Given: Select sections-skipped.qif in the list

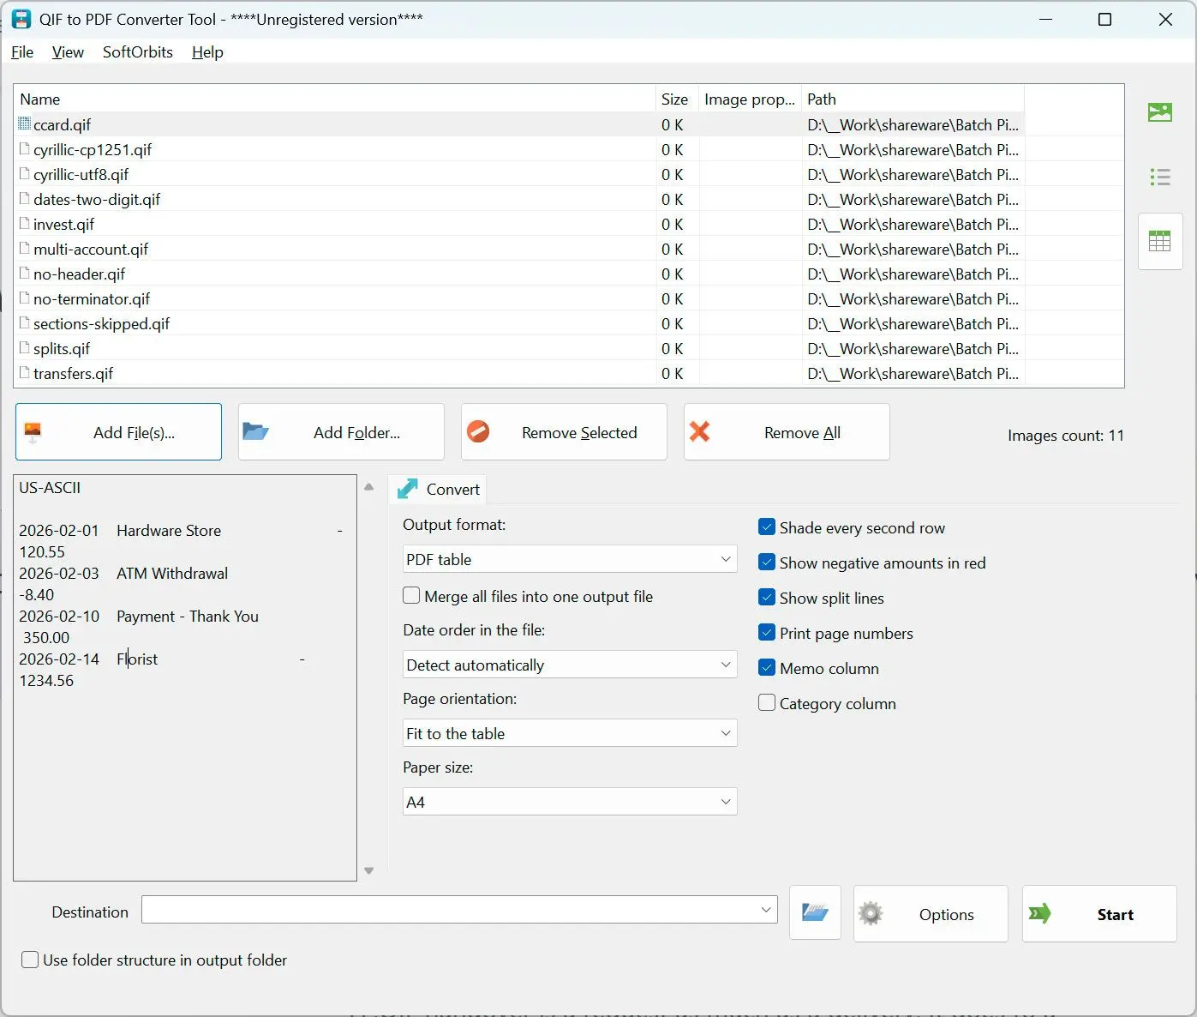Looking at the screenshot, I should point(519,323).
